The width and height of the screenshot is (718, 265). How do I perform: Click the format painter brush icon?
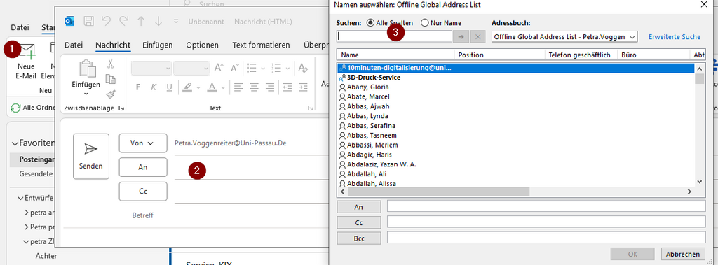[x=110, y=94]
